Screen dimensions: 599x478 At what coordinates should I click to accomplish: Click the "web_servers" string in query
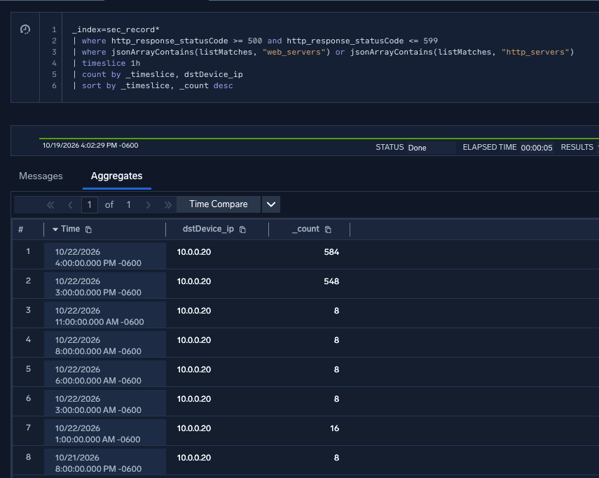294,52
